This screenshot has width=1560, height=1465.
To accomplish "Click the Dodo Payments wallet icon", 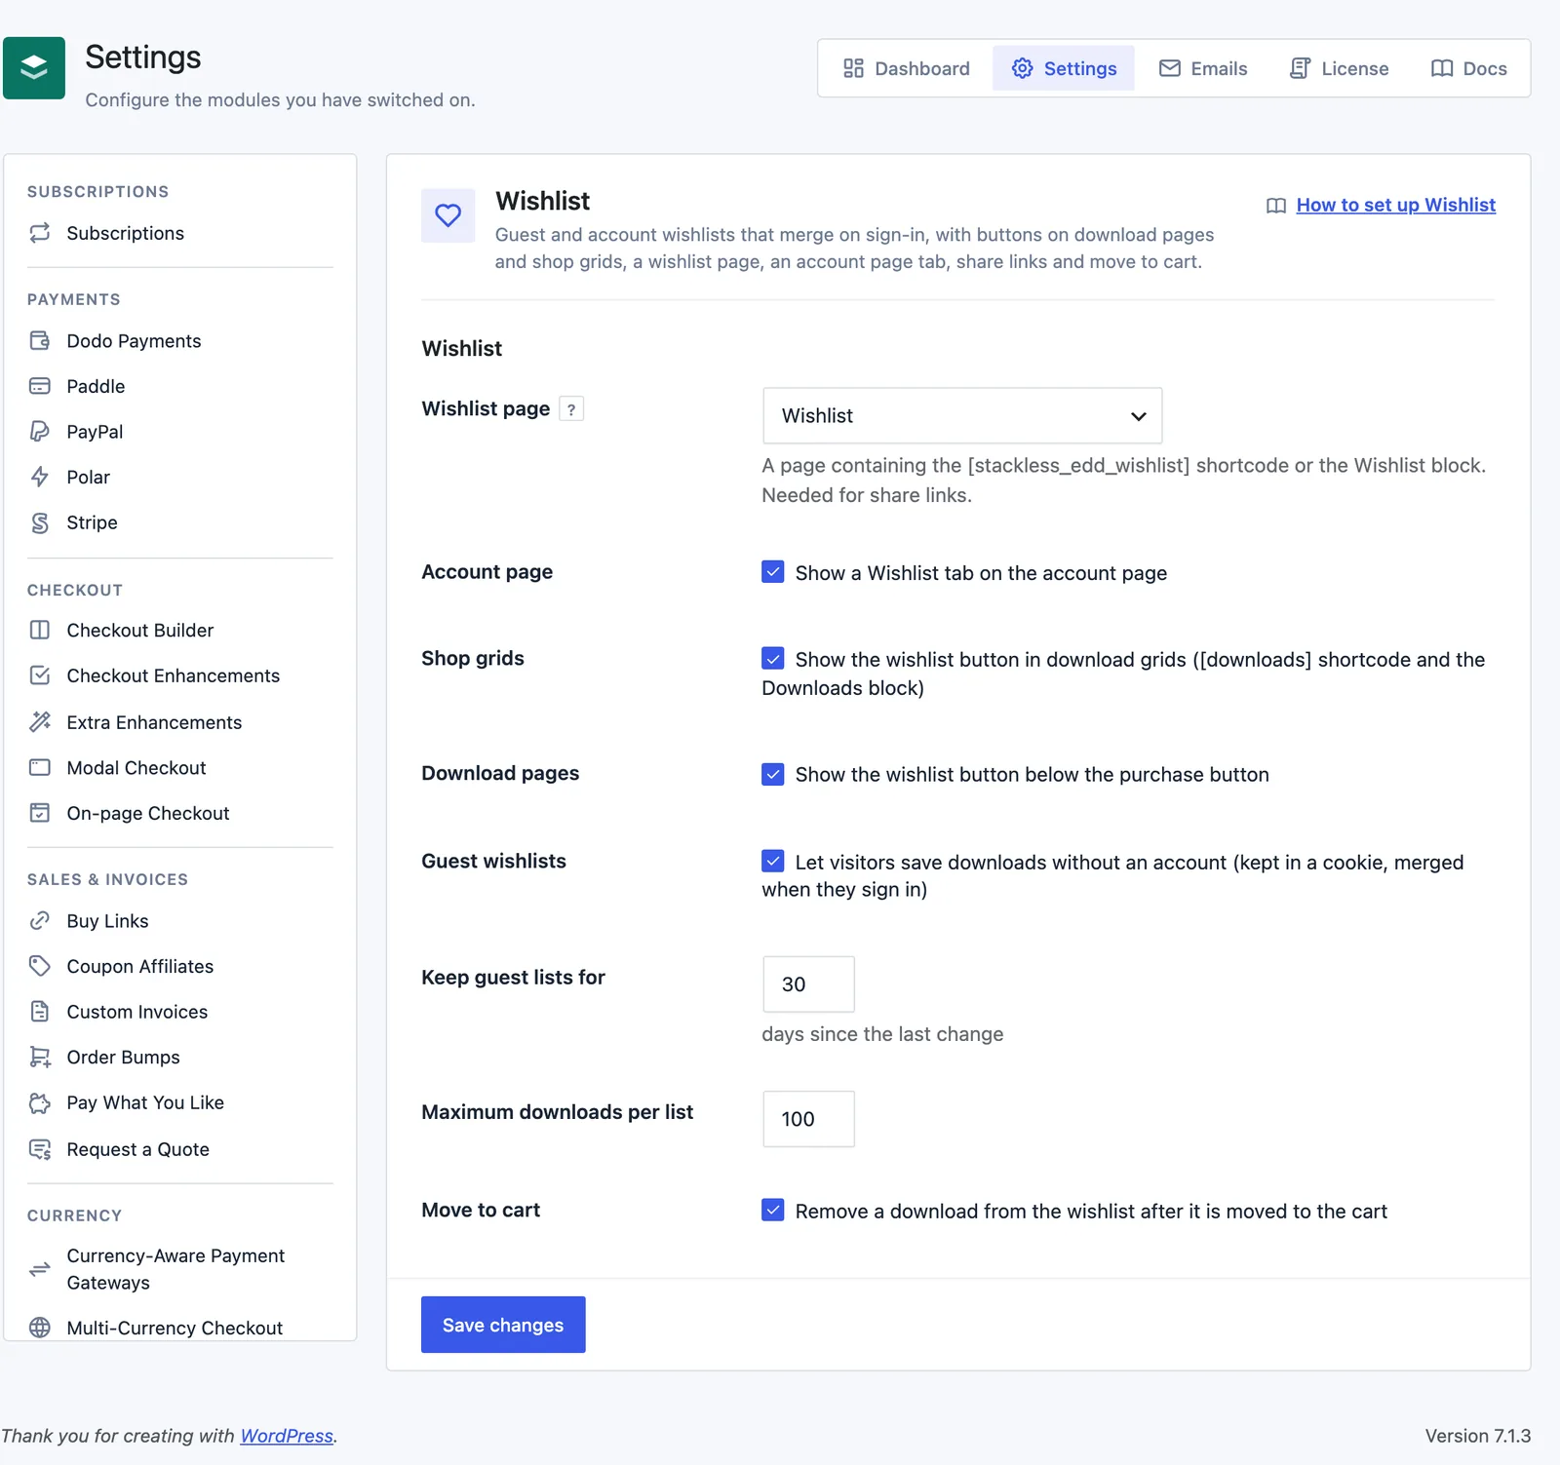I will pos(40,341).
